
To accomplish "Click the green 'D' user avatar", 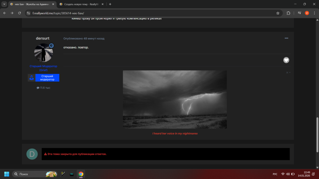I will 32,154.
